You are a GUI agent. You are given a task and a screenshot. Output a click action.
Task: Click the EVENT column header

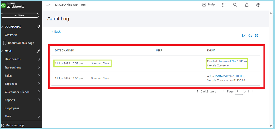[x=211, y=51]
